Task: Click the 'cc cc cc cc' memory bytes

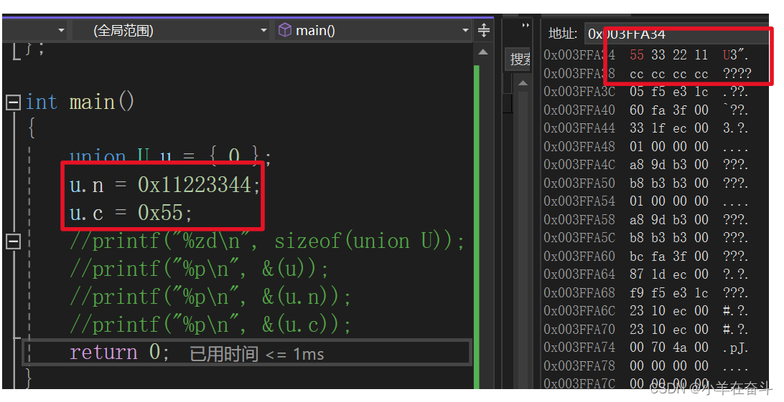Action: 669,74
